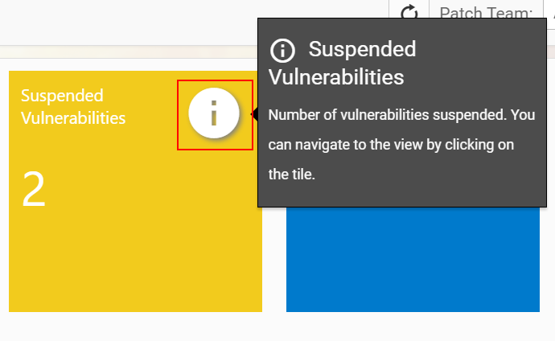The image size is (555, 341).
Task: Click the black tooltip pointer arrow
Action: pos(254,114)
